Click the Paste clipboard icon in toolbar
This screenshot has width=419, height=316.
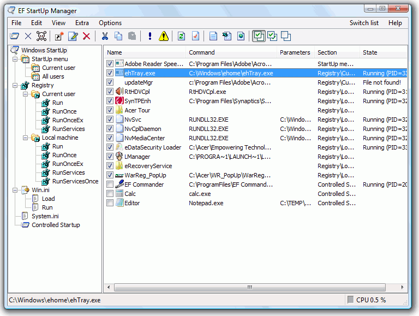[x=132, y=36]
